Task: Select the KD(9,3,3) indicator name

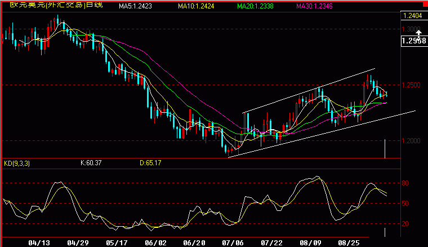Action: pyautogui.click(x=17, y=164)
